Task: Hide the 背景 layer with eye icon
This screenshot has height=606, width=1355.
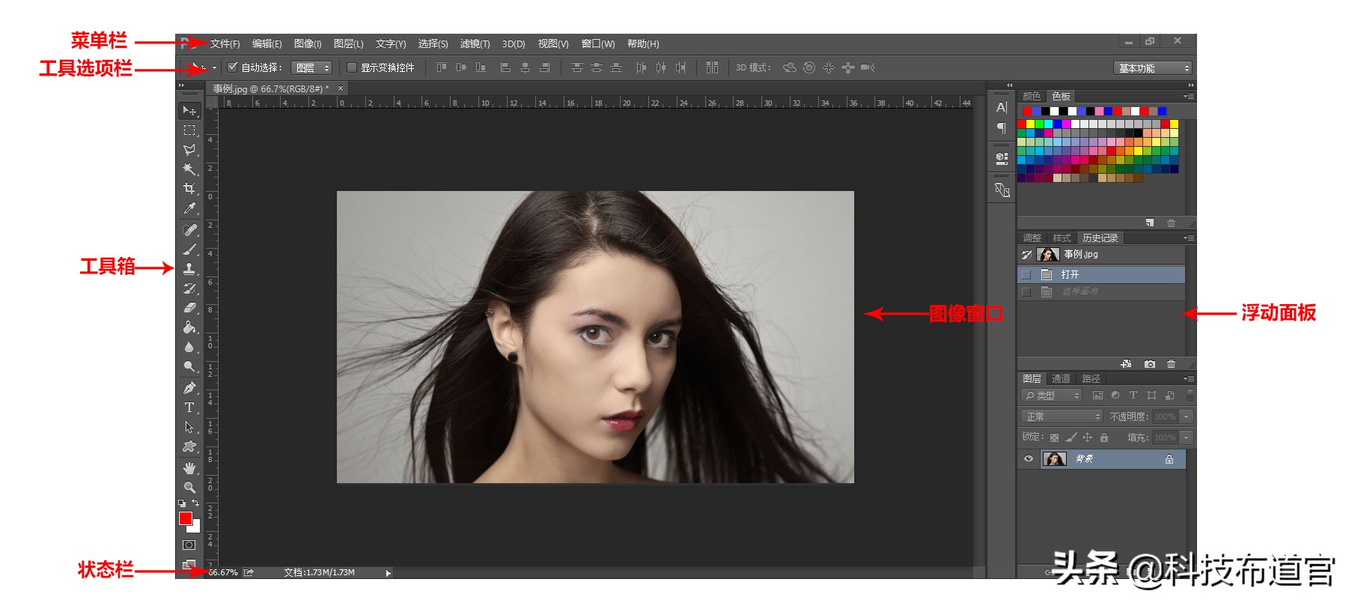Action: click(1029, 459)
